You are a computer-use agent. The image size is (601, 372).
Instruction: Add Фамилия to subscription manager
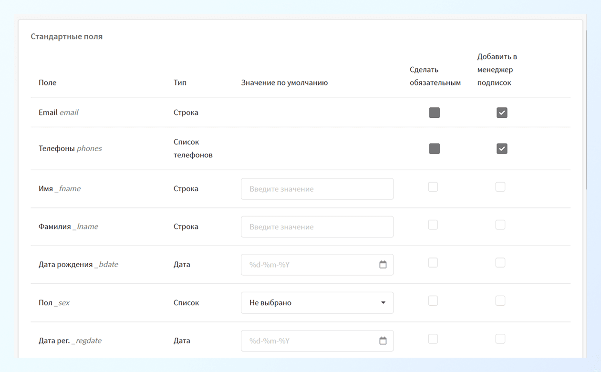tap(500, 225)
